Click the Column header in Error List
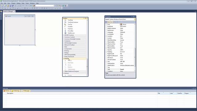 [x=180, y=93]
